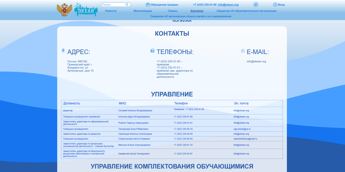Click the phone icon beside Телефоны
The image size is (345, 172).
(x=152, y=51)
